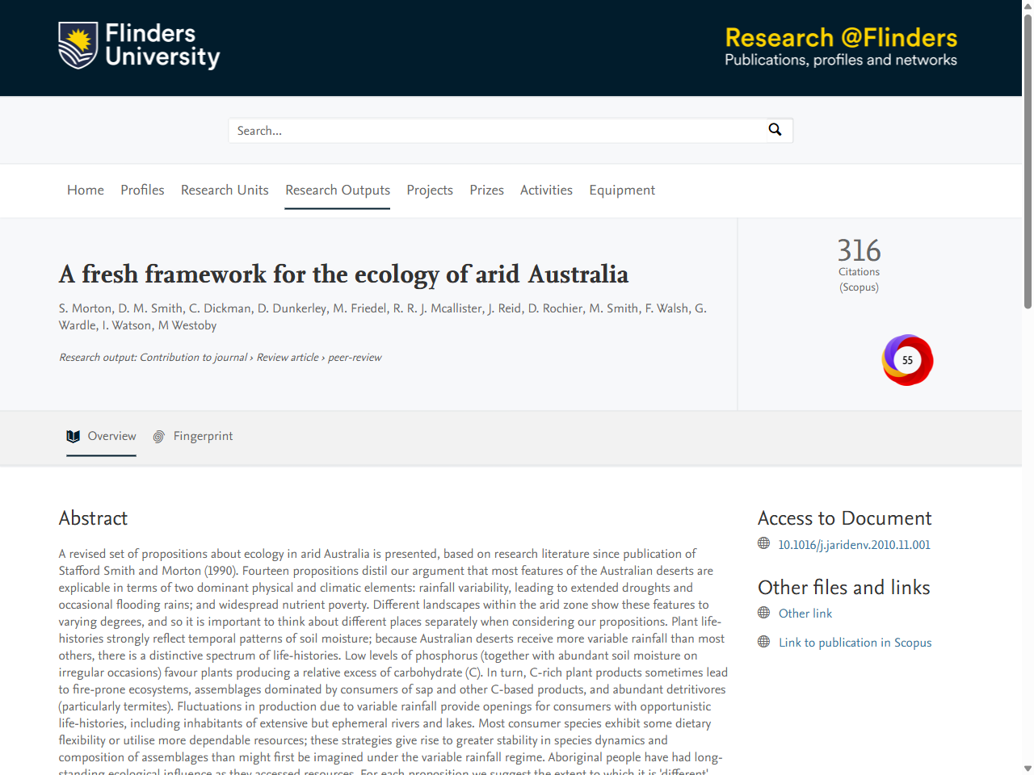Open the DOI link 10.1016/j.jaridenv.2010.11.001
1034x775 pixels.
(x=853, y=544)
